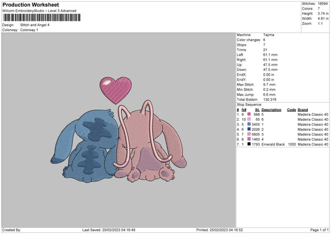Click the Trims value '21'
This screenshot has width=331, height=234.
265,50
